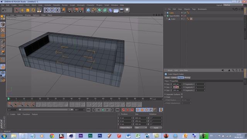Screen dimensions: 247x139
Task: Open Tags menu in Object Manager
Action: tap(194, 9)
